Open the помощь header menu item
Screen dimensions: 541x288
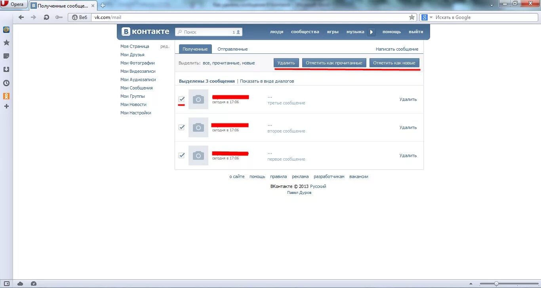[392, 32]
